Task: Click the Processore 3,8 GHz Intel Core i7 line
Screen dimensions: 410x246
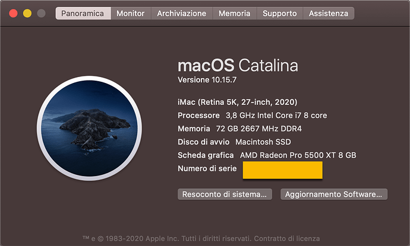Action: point(252,115)
